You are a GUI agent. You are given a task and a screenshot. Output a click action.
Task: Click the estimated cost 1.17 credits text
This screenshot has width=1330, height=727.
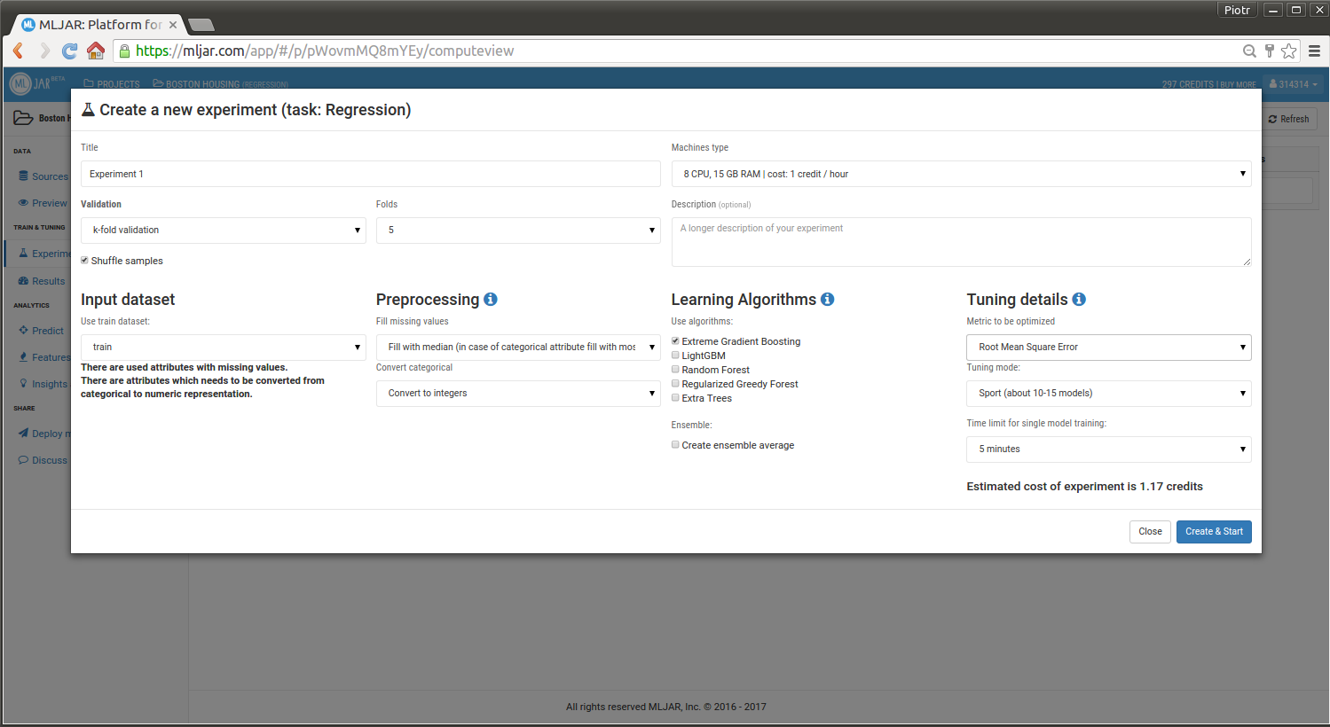click(1084, 487)
